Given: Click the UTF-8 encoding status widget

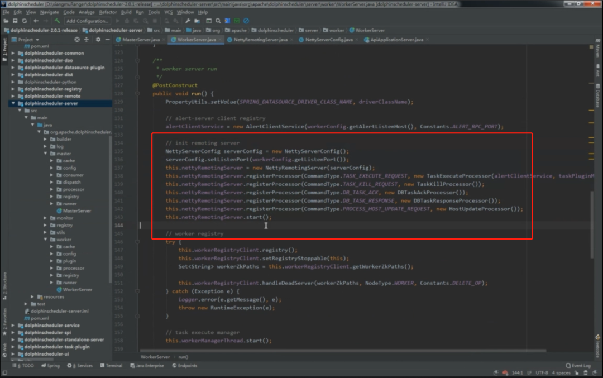Looking at the screenshot, I should (542, 372).
